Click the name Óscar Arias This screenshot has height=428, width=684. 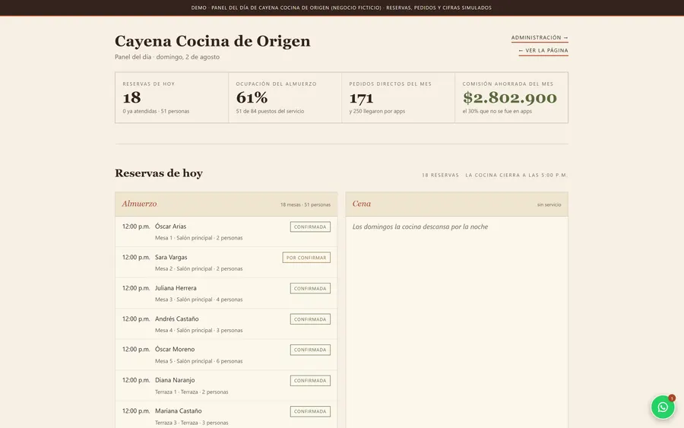pos(170,227)
